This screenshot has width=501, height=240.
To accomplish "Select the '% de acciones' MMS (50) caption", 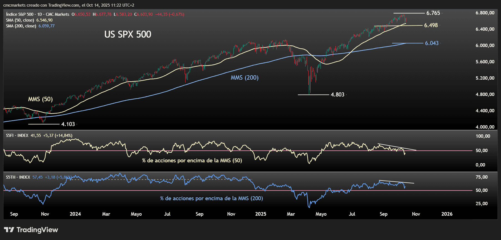I will pyautogui.click(x=192, y=161).
